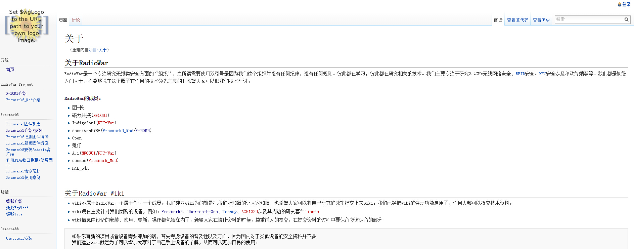Open Proxmark3命令帮助 in sidebar
This screenshot has height=249, width=634.
[23, 171]
